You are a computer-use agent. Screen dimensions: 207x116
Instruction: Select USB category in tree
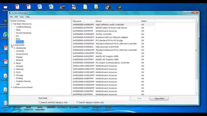tap(18, 84)
